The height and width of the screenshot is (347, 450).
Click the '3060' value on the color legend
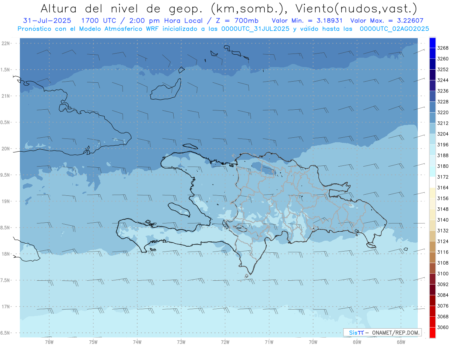click(x=443, y=328)
